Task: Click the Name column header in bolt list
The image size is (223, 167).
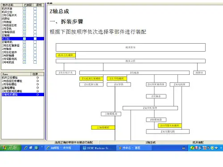Action: pos(16,74)
